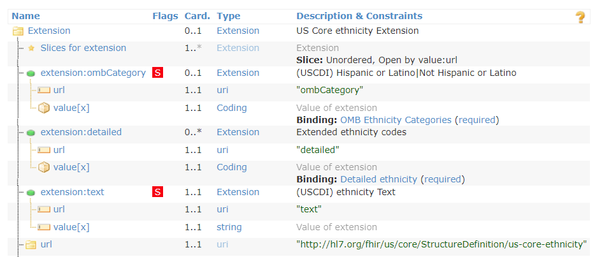Click the Name column header
This screenshot has width=602, height=257.
[25, 16]
